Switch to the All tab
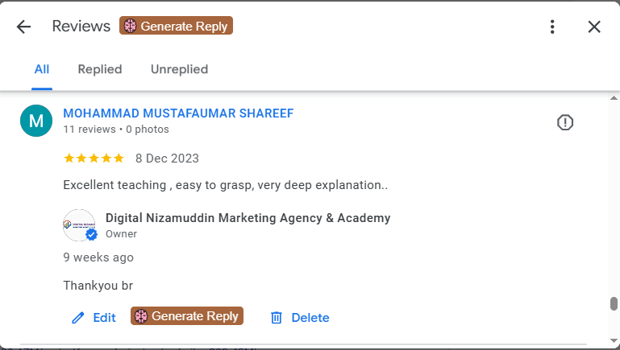 click(x=42, y=69)
